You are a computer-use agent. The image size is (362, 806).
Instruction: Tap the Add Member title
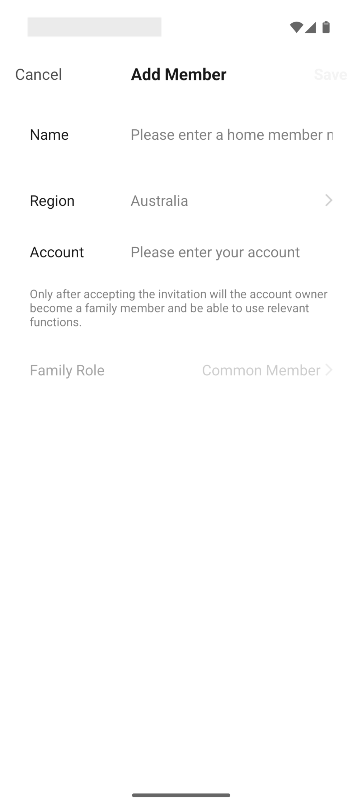pyautogui.click(x=179, y=74)
